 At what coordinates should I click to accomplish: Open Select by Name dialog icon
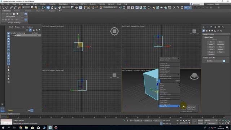tap(36, 7)
